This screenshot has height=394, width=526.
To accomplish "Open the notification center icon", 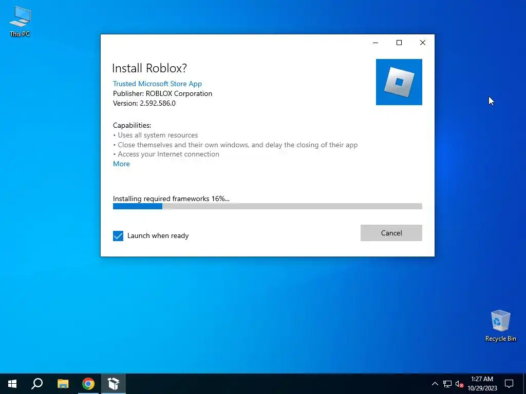I will point(509,384).
